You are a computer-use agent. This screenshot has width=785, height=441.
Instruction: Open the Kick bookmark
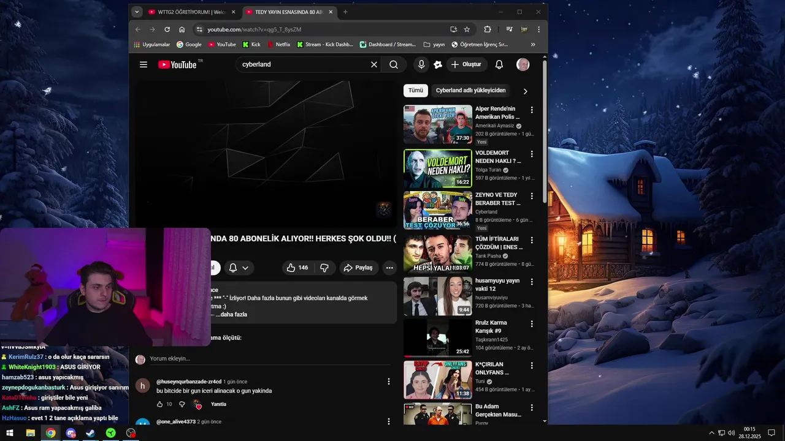click(251, 44)
